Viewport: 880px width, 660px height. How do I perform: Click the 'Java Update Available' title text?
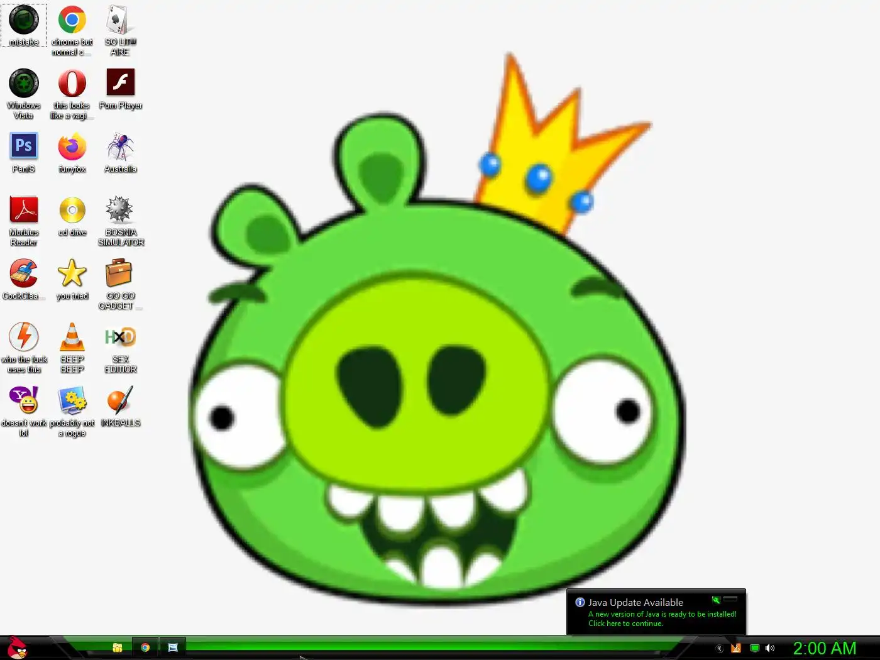click(635, 602)
